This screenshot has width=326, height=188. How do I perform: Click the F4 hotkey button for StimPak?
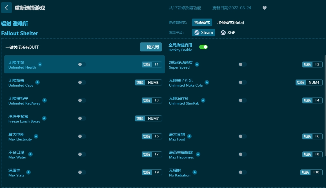312,100
